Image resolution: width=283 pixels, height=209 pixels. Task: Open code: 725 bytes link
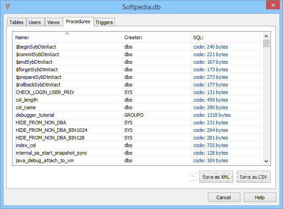(210, 146)
